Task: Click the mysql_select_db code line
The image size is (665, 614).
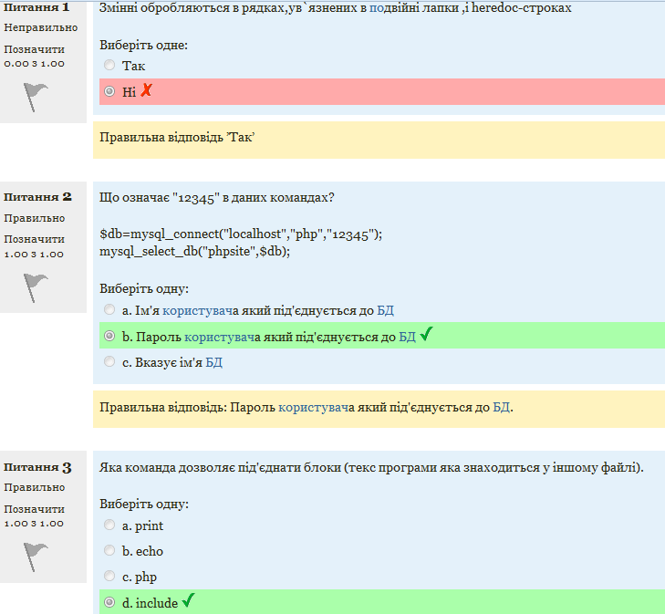Action: pos(194,252)
